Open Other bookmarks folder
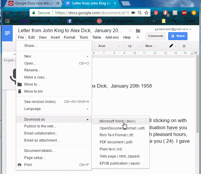 tap(179, 21)
